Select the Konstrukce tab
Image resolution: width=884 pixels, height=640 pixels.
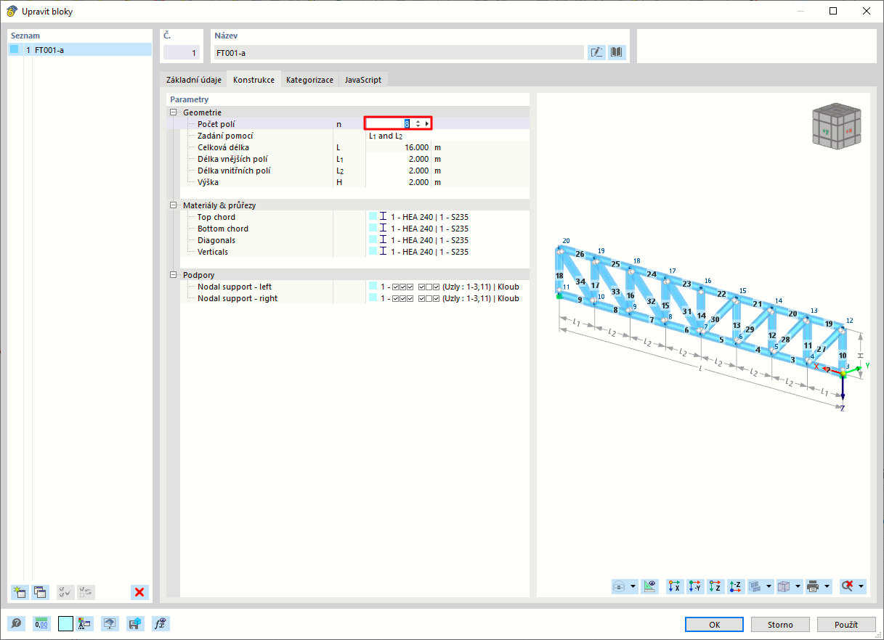click(x=254, y=80)
